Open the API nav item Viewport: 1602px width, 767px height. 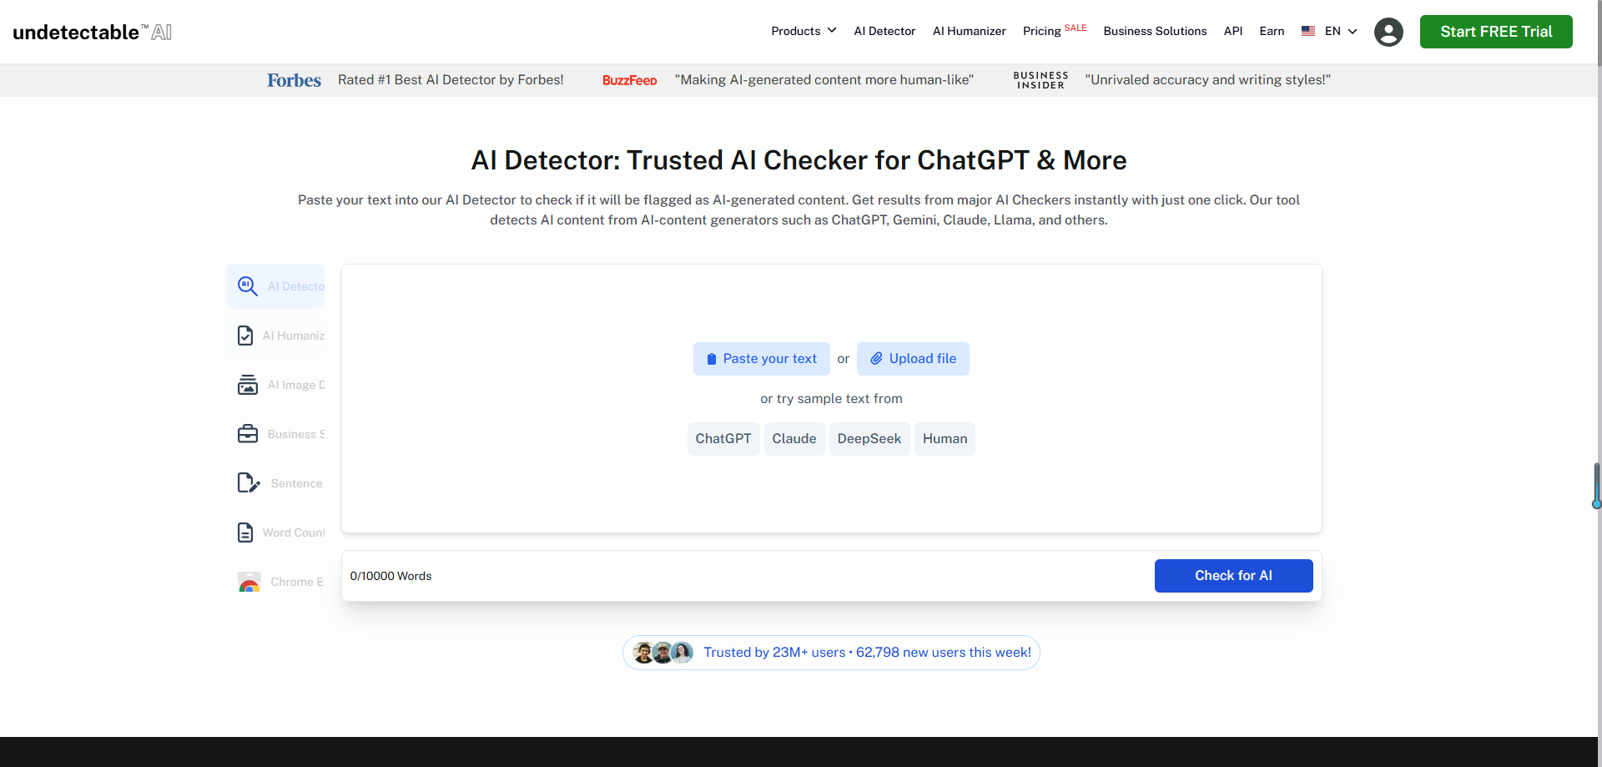tap(1233, 31)
